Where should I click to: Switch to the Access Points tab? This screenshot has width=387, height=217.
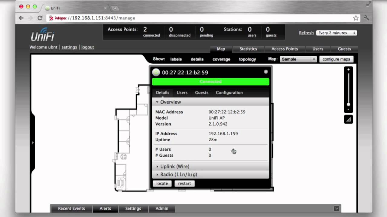(x=285, y=49)
